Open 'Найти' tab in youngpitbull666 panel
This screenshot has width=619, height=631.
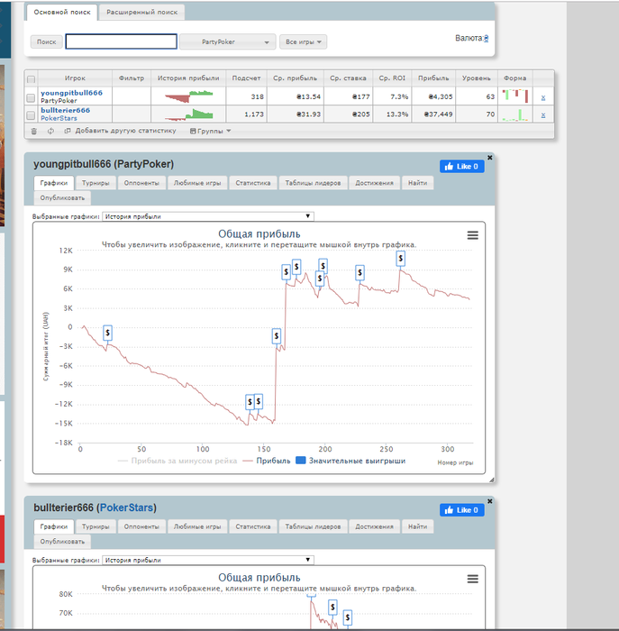click(417, 183)
